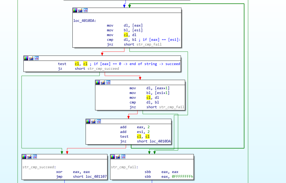Click pencil edit icon on jz str_cmp_succeed block

click(31, 58)
